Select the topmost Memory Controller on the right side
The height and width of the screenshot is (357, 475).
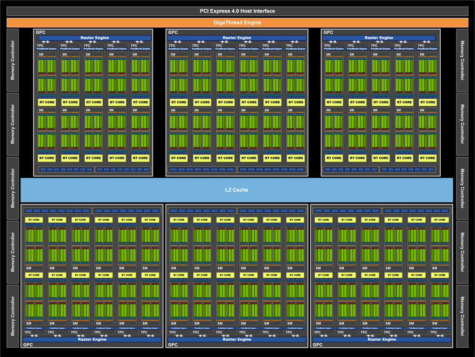(462, 60)
